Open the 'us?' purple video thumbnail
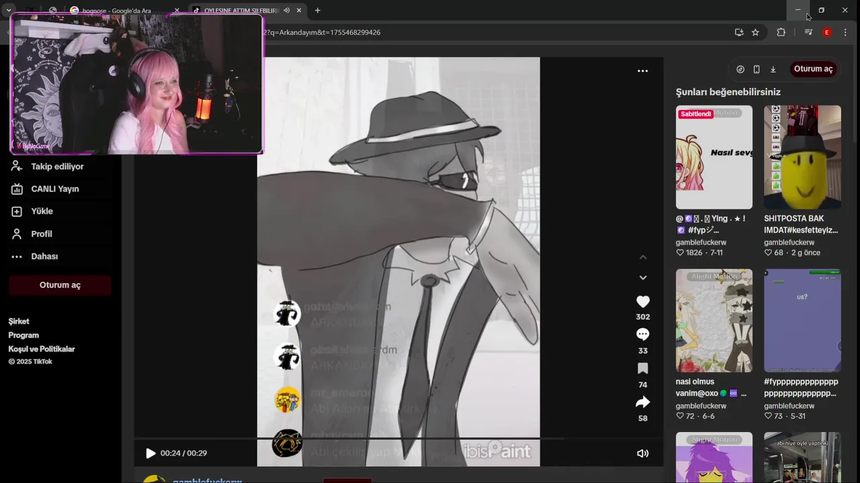This screenshot has width=860, height=483. point(802,321)
